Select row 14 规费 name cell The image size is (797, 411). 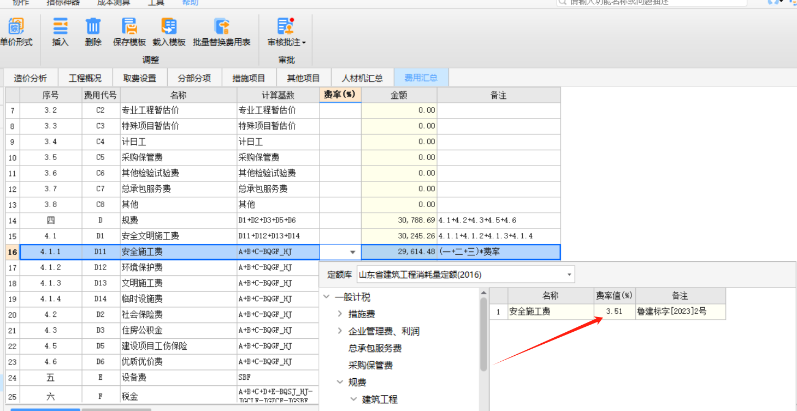(x=179, y=220)
